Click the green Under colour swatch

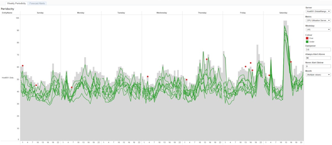click(x=307, y=42)
